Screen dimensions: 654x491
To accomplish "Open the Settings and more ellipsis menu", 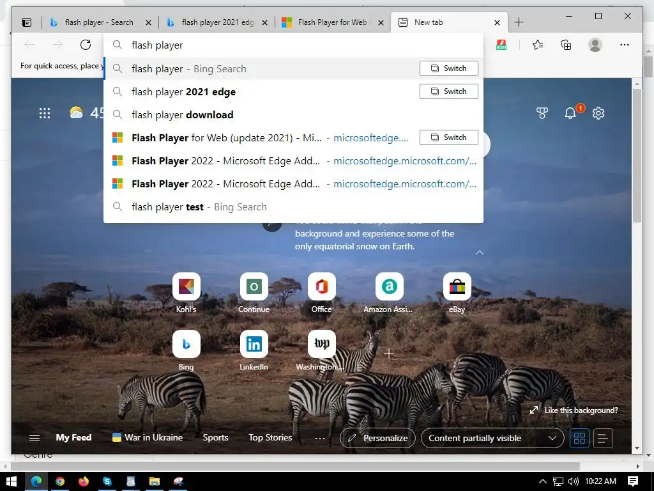I will tap(625, 45).
